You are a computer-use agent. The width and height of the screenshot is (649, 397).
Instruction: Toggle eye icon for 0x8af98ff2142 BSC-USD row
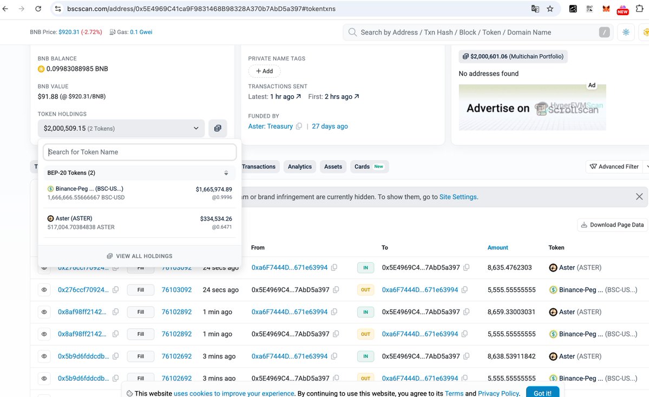point(44,334)
